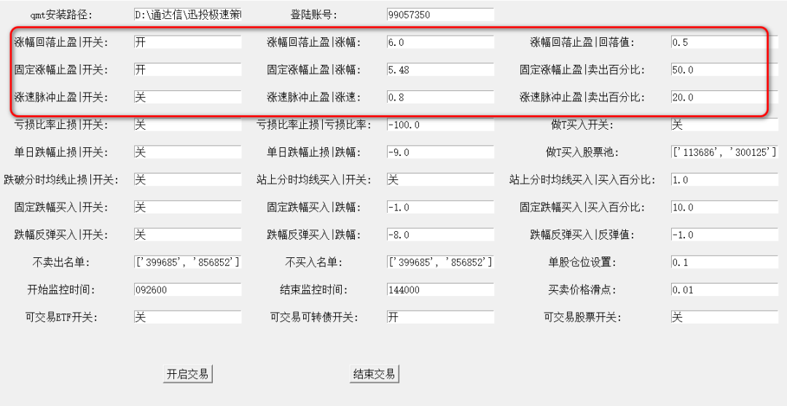Click the label 跌幅反弹买入|反弹值:
The image size is (787, 406).
click(582, 235)
